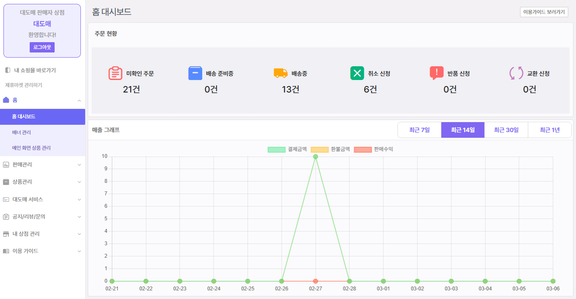Click the blue 배송 준비중 box icon
The image size is (576, 299).
pos(195,73)
